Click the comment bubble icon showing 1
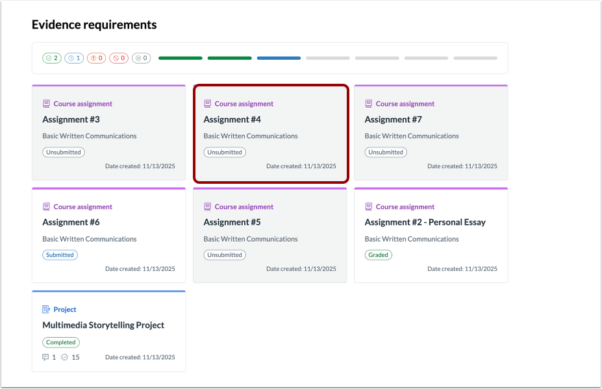 (x=45, y=357)
